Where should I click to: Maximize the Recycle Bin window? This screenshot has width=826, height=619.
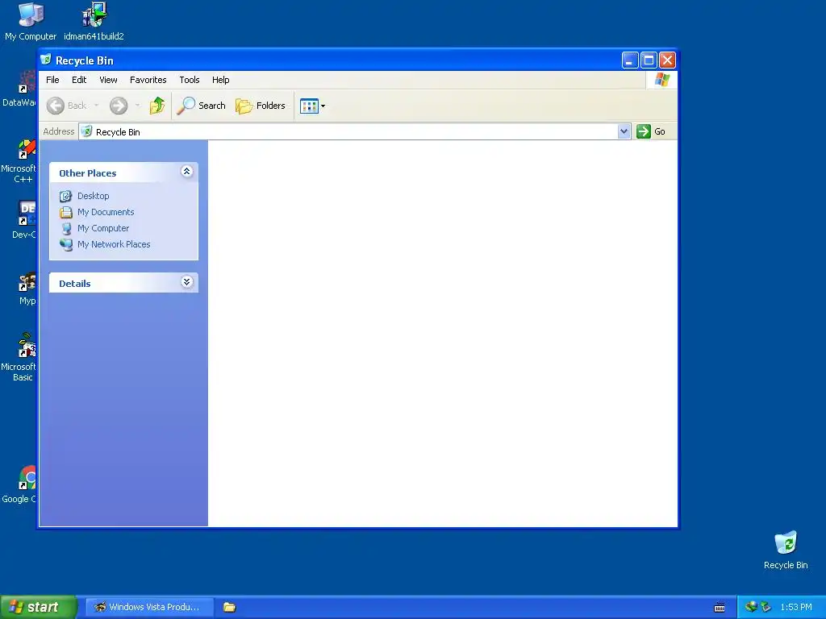(x=649, y=60)
